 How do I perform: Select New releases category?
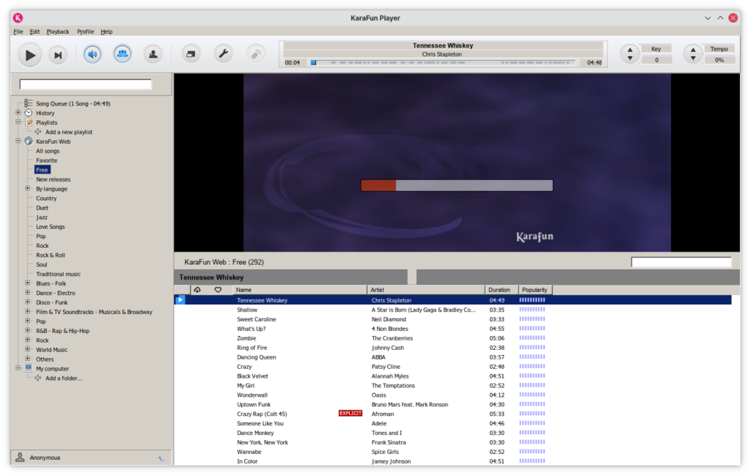pos(53,180)
